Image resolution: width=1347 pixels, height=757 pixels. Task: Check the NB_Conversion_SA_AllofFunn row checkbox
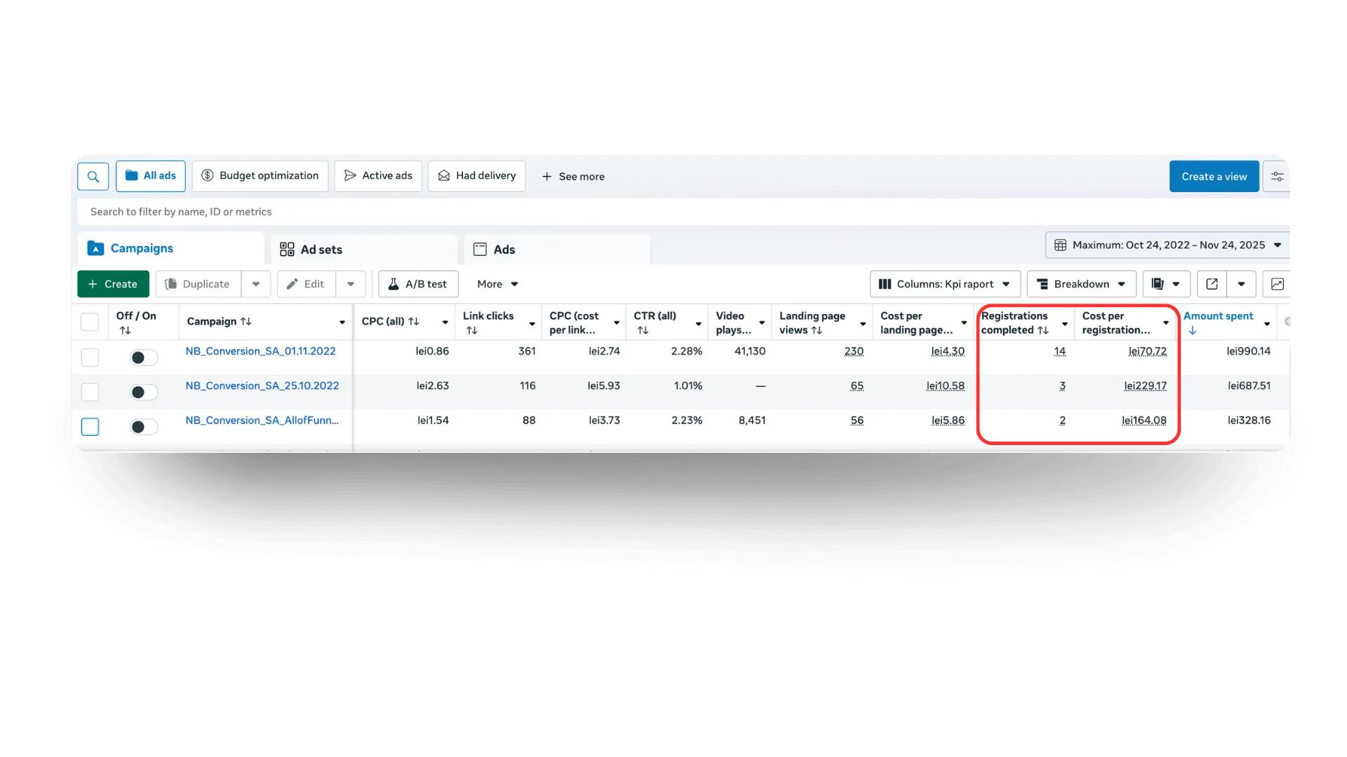90,427
